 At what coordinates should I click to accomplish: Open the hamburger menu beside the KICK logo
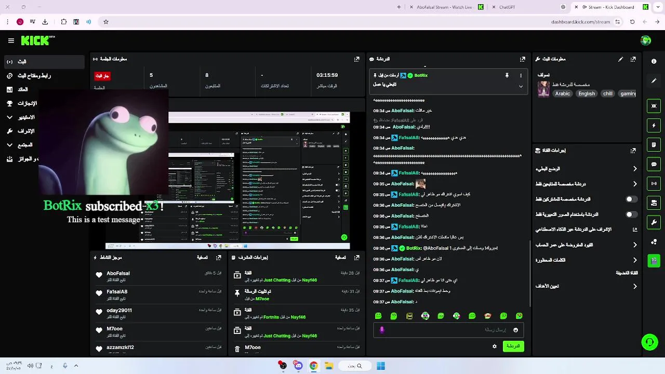point(11,41)
